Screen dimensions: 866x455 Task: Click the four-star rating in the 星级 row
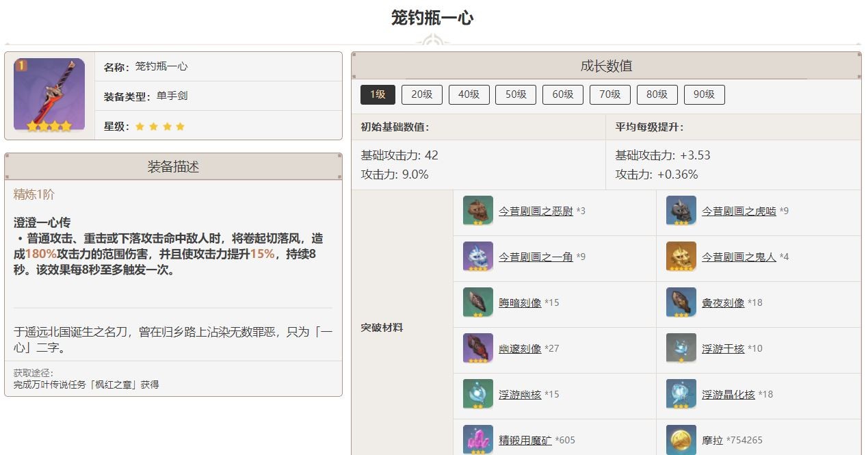(x=160, y=126)
